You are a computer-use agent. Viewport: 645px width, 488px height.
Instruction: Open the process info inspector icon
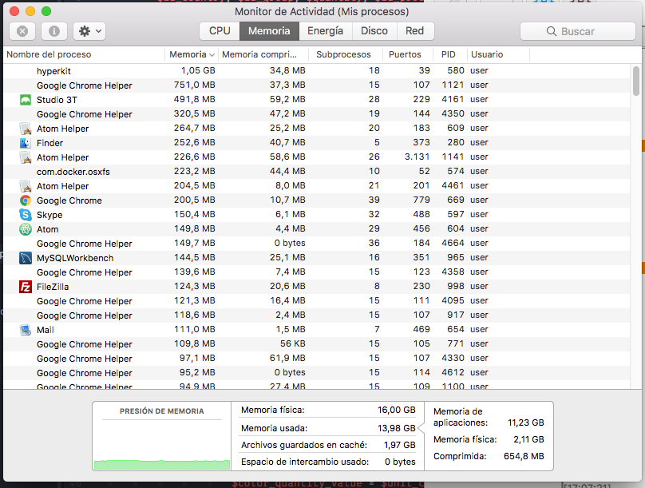click(x=54, y=31)
